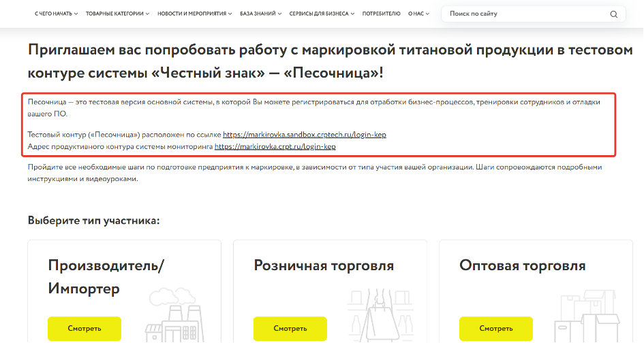Open the «База знаний» menu
644x343 pixels.
click(x=256, y=14)
